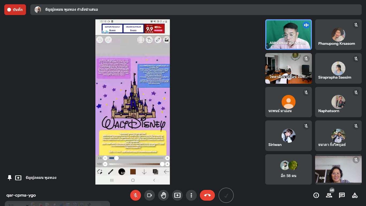Screen dimensions: 366x206
Task: Turn off the camera
Action: coord(150,195)
